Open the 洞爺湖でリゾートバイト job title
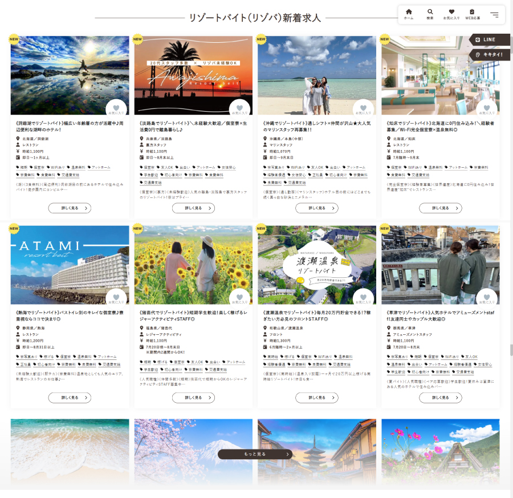Screen dimensions: 513x498 click(x=70, y=127)
